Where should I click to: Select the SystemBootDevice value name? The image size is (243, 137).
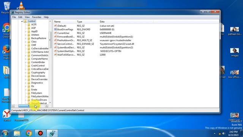pyautogui.click(x=66, y=48)
